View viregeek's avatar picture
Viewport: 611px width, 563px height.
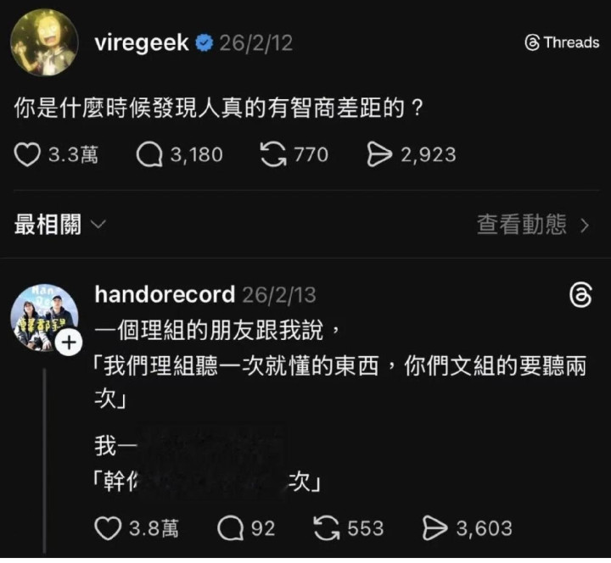click(x=44, y=42)
